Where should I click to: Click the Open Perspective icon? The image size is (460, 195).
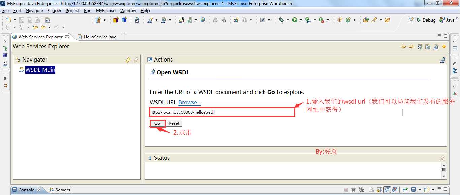point(411,20)
